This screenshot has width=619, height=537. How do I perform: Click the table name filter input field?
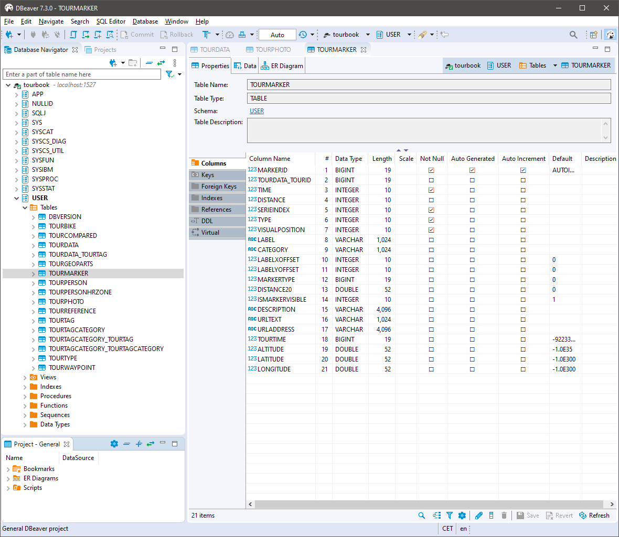(82, 74)
